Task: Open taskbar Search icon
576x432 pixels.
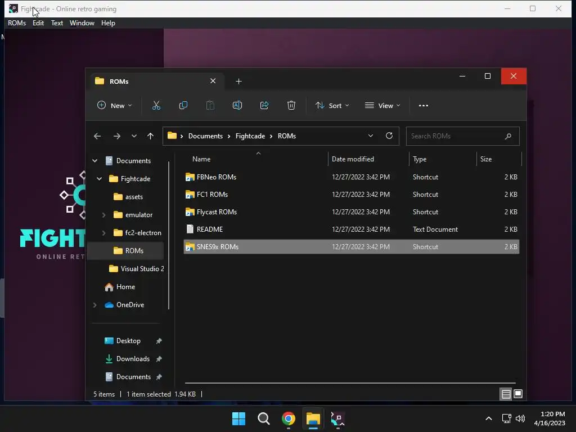Action: (x=264, y=418)
